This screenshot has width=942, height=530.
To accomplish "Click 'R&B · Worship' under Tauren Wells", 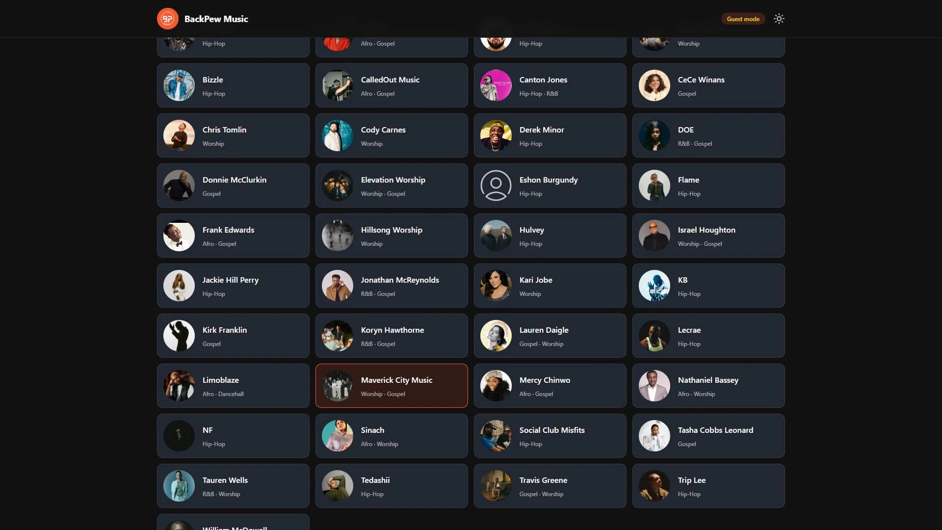I will point(221,494).
